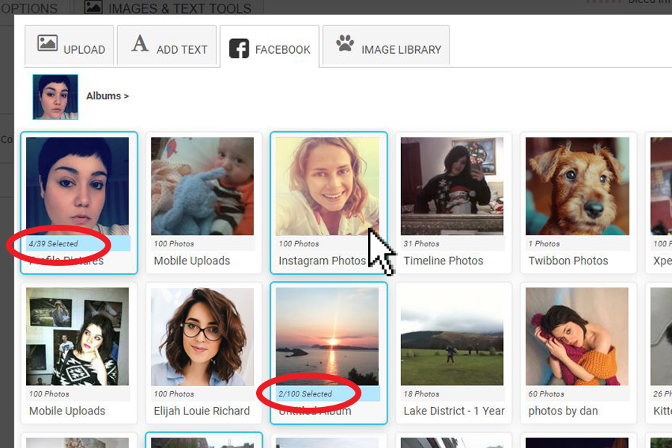The height and width of the screenshot is (448, 672).
Task: Click the '2/100 Selected' label
Action: tap(305, 393)
